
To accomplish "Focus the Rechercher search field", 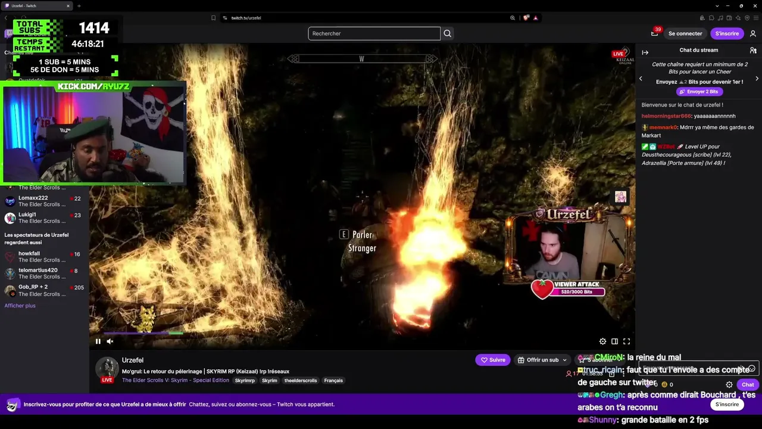I will tap(374, 33).
